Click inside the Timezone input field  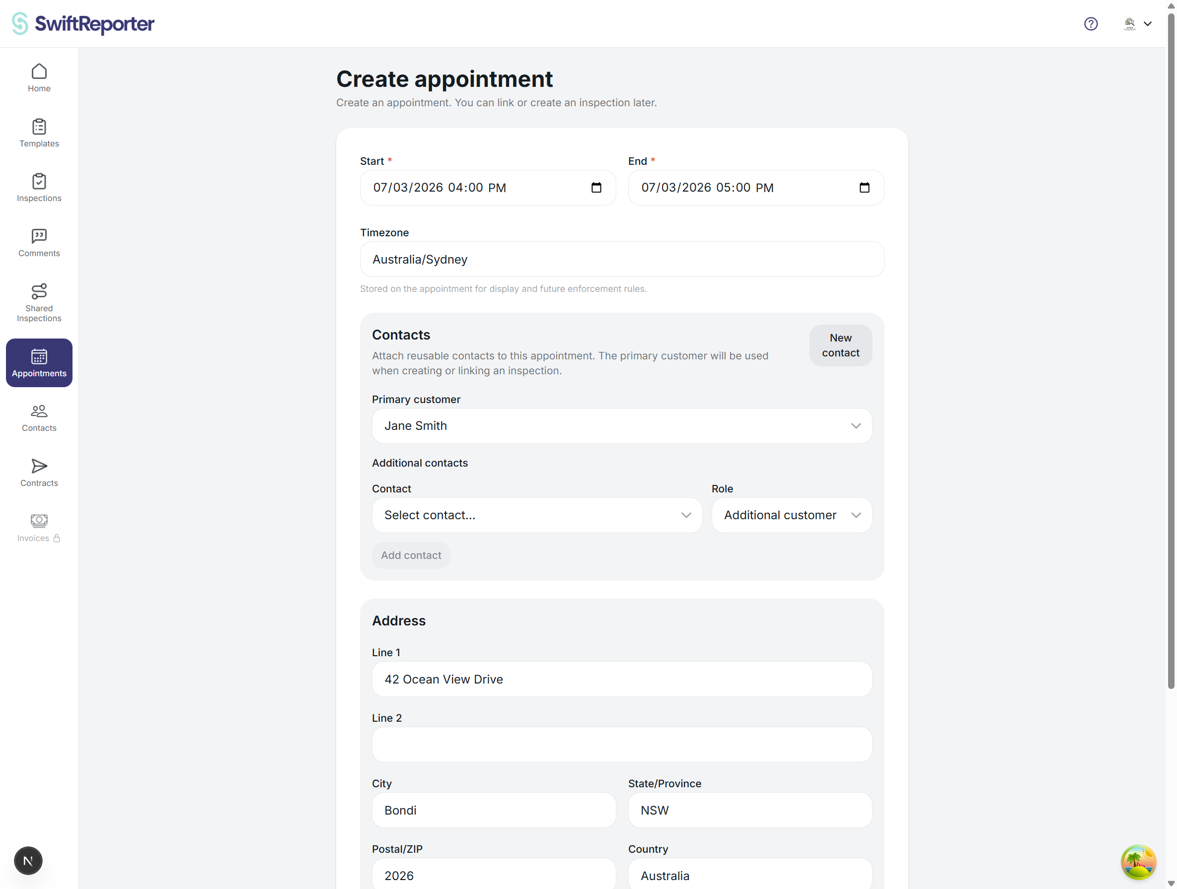tap(621, 259)
